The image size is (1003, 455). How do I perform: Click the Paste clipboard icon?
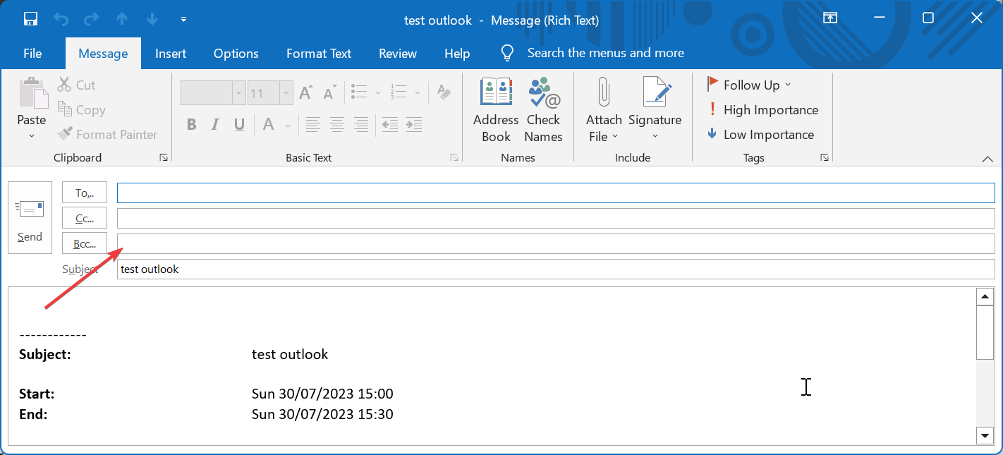point(32,95)
